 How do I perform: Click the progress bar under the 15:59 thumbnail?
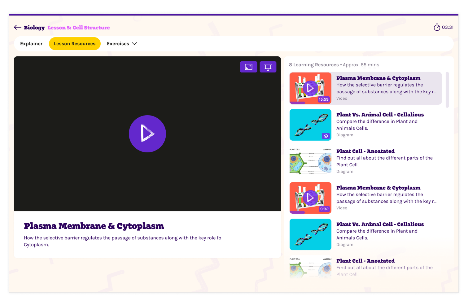pyautogui.click(x=297, y=103)
